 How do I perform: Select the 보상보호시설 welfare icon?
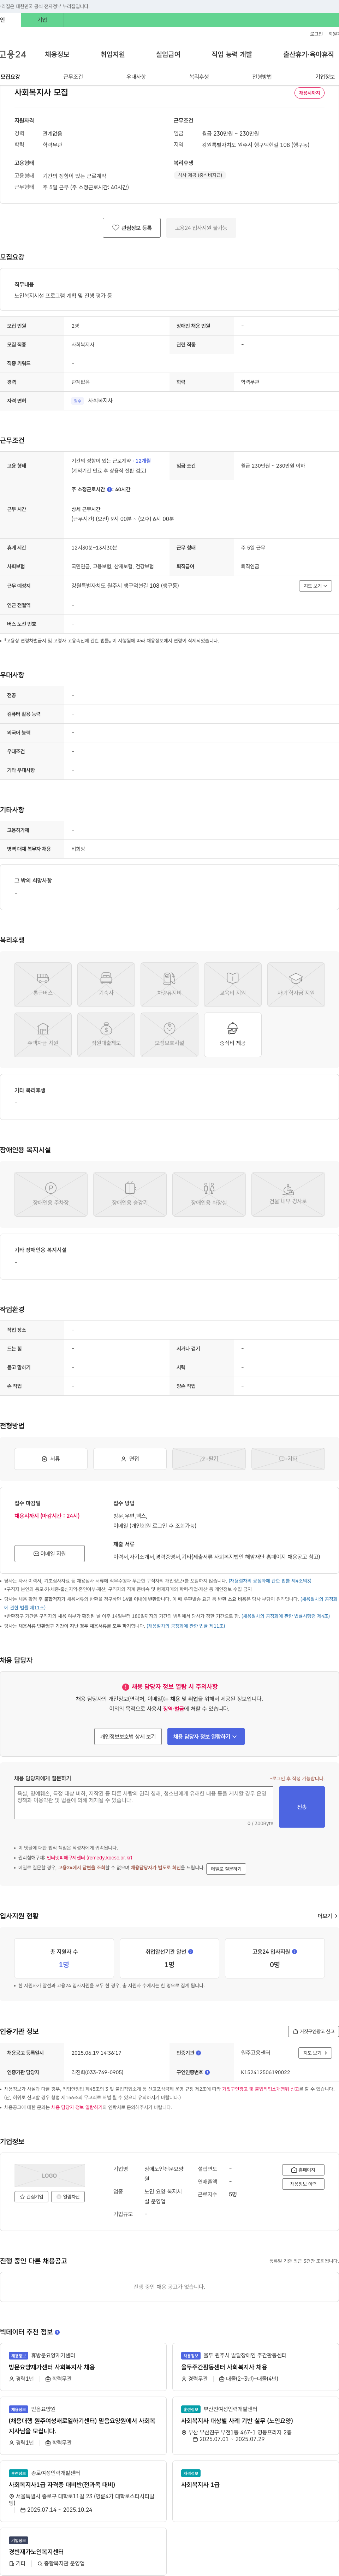pyautogui.click(x=169, y=1035)
